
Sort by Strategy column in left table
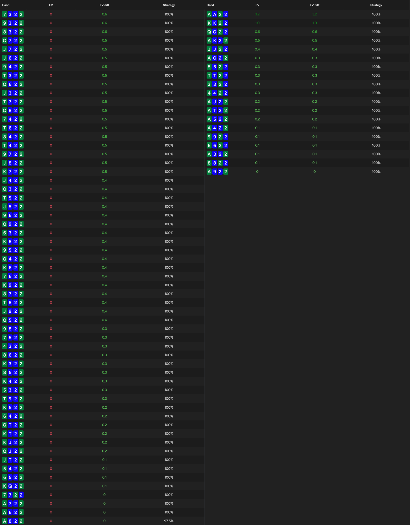(169, 5)
